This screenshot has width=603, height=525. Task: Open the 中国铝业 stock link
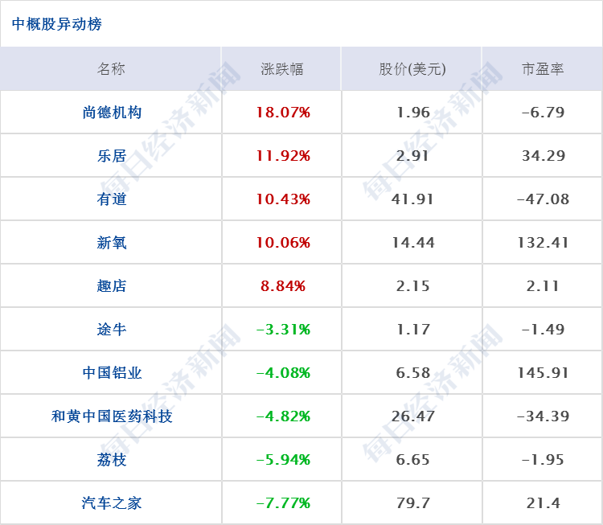tap(112, 373)
